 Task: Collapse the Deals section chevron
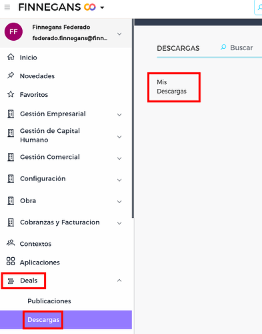pyautogui.click(x=119, y=281)
